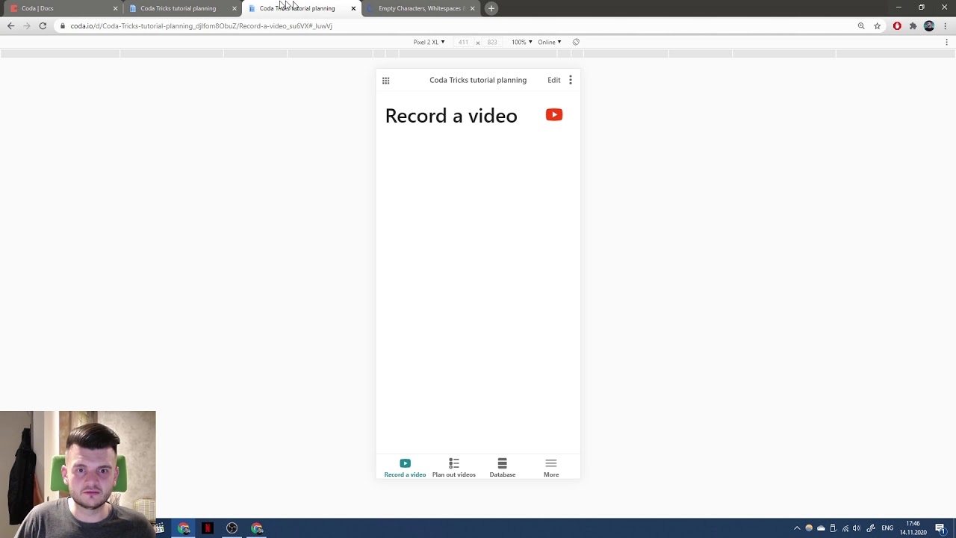Edit the device height field showing 823
Screen dimensions: 956x538
492,42
